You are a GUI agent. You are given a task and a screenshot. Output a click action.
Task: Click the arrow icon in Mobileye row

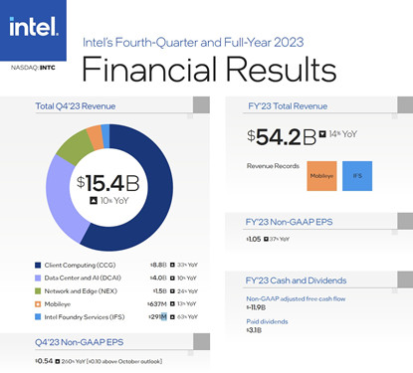click(x=172, y=303)
